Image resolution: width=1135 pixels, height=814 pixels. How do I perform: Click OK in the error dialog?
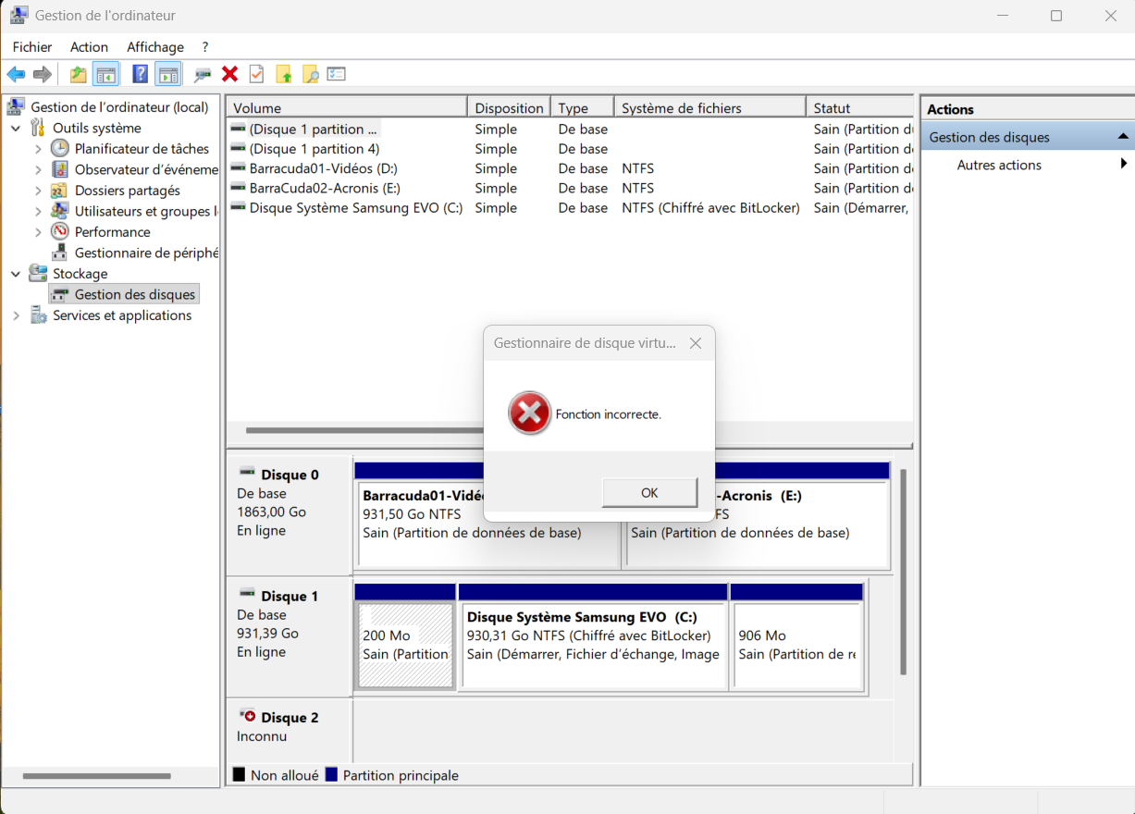649,493
